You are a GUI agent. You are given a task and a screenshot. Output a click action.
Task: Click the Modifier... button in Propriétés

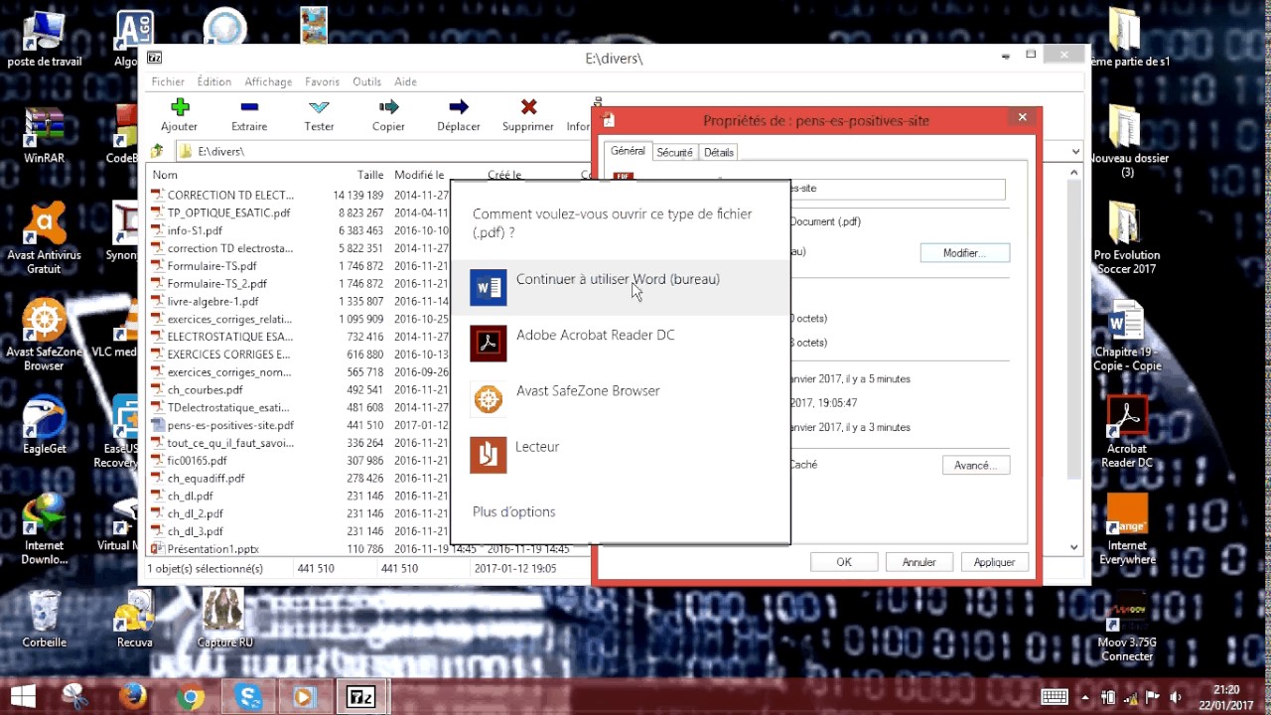[964, 253]
